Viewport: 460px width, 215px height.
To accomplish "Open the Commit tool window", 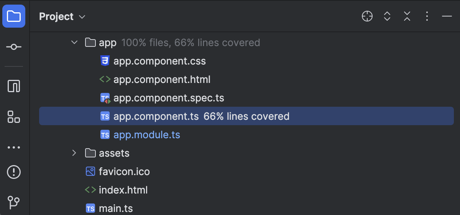I will point(14,47).
